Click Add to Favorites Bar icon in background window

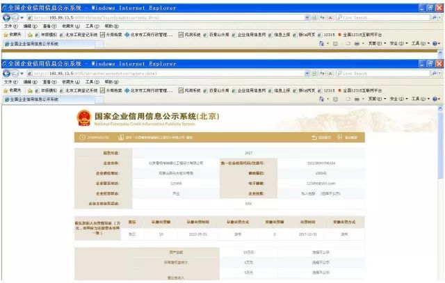30,35
